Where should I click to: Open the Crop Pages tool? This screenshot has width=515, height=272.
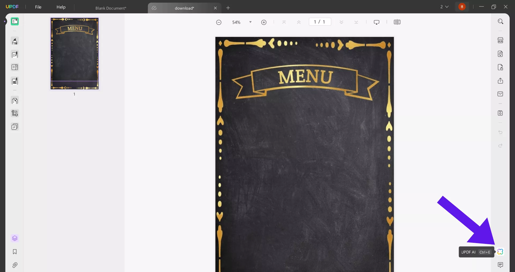15,113
